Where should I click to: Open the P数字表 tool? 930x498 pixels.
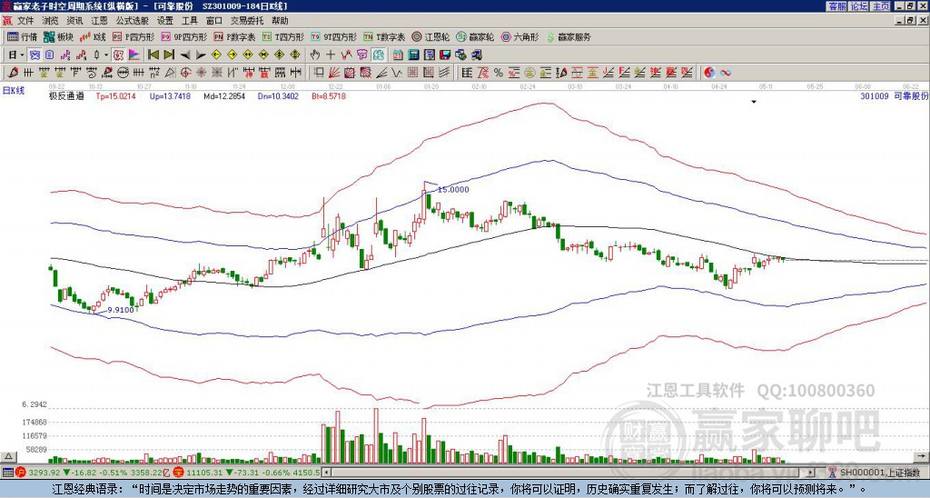coord(234,36)
